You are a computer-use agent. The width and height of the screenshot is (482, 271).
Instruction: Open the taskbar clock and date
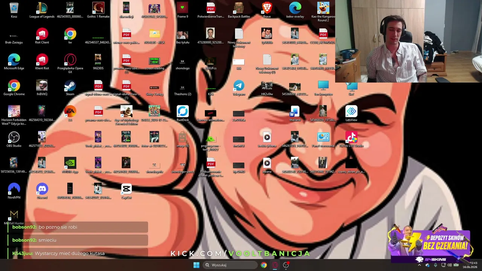click(470, 265)
